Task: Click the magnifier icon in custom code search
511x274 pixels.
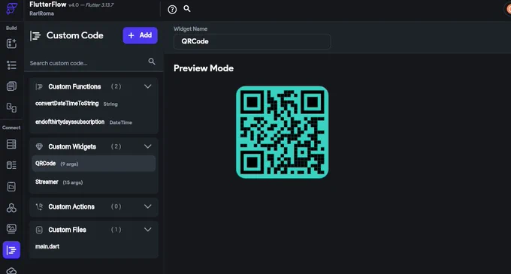Action: (x=152, y=61)
